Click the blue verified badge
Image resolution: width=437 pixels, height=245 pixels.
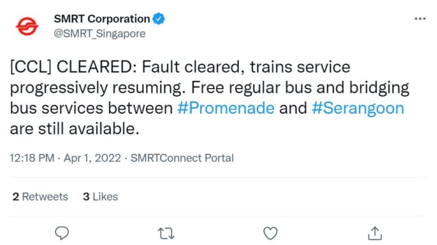tap(159, 19)
